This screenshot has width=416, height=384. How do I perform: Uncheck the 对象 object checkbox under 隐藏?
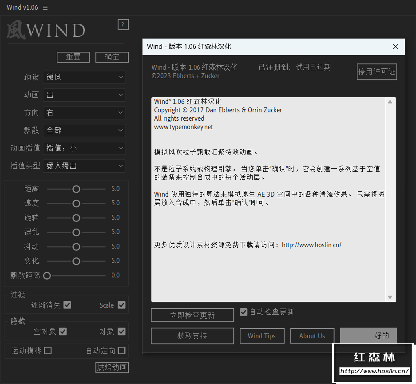click(x=122, y=332)
